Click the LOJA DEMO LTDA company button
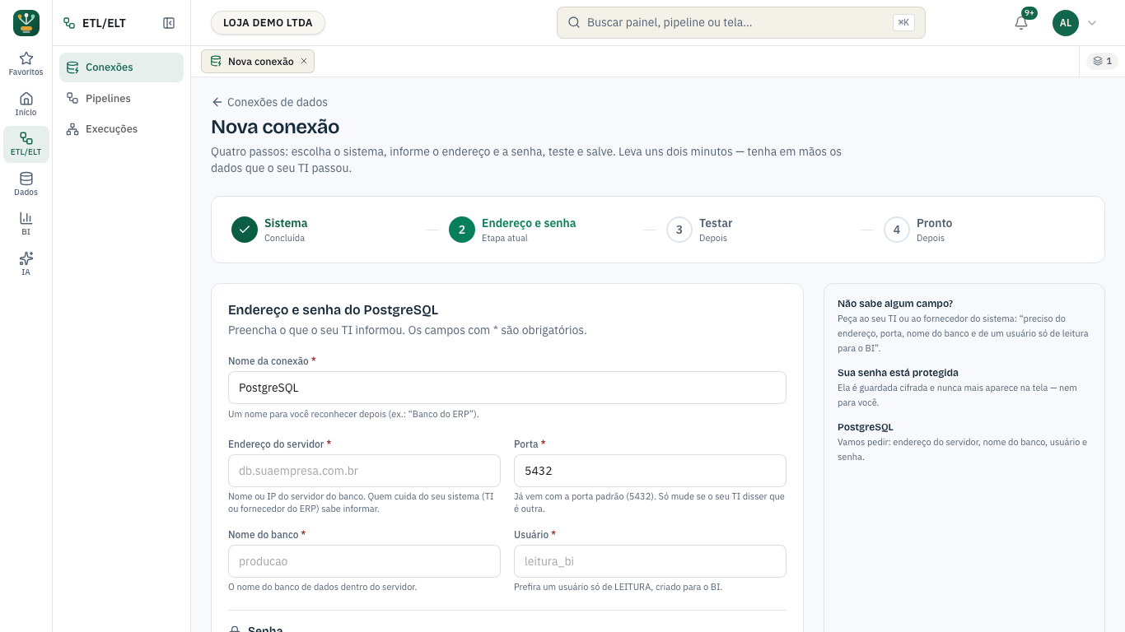 pos(268,23)
